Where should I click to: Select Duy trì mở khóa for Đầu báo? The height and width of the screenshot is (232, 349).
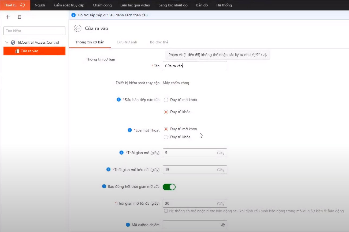[166, 100]
